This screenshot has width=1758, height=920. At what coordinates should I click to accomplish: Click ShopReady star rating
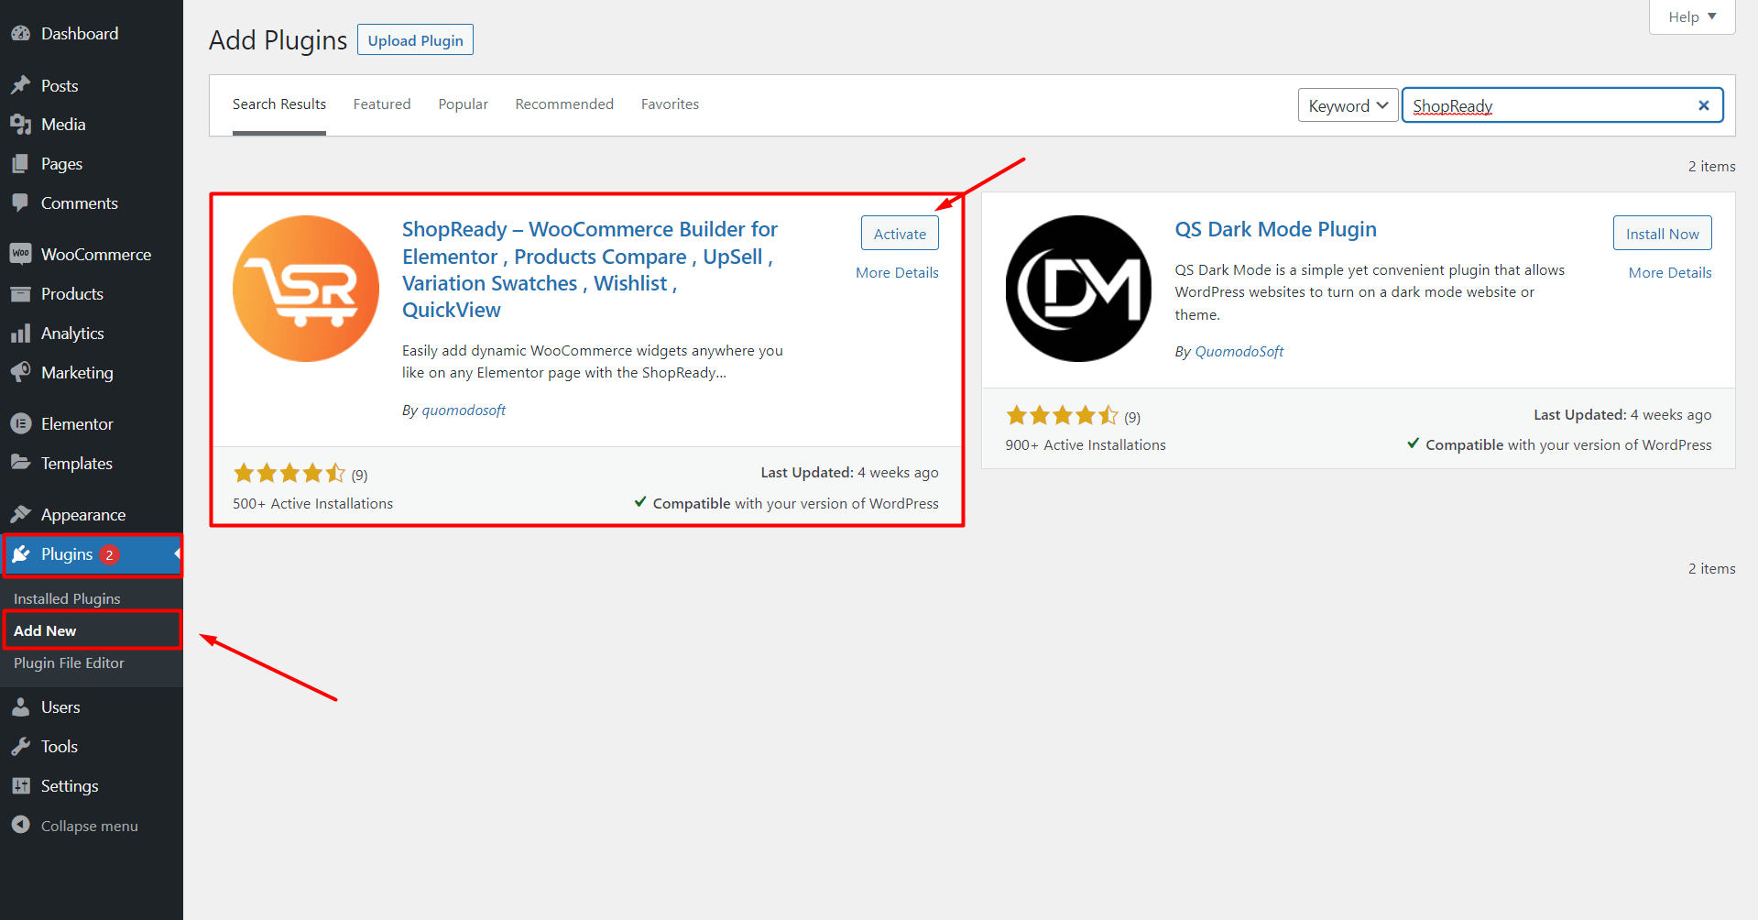pyautogui.click(x=289, y=473)
